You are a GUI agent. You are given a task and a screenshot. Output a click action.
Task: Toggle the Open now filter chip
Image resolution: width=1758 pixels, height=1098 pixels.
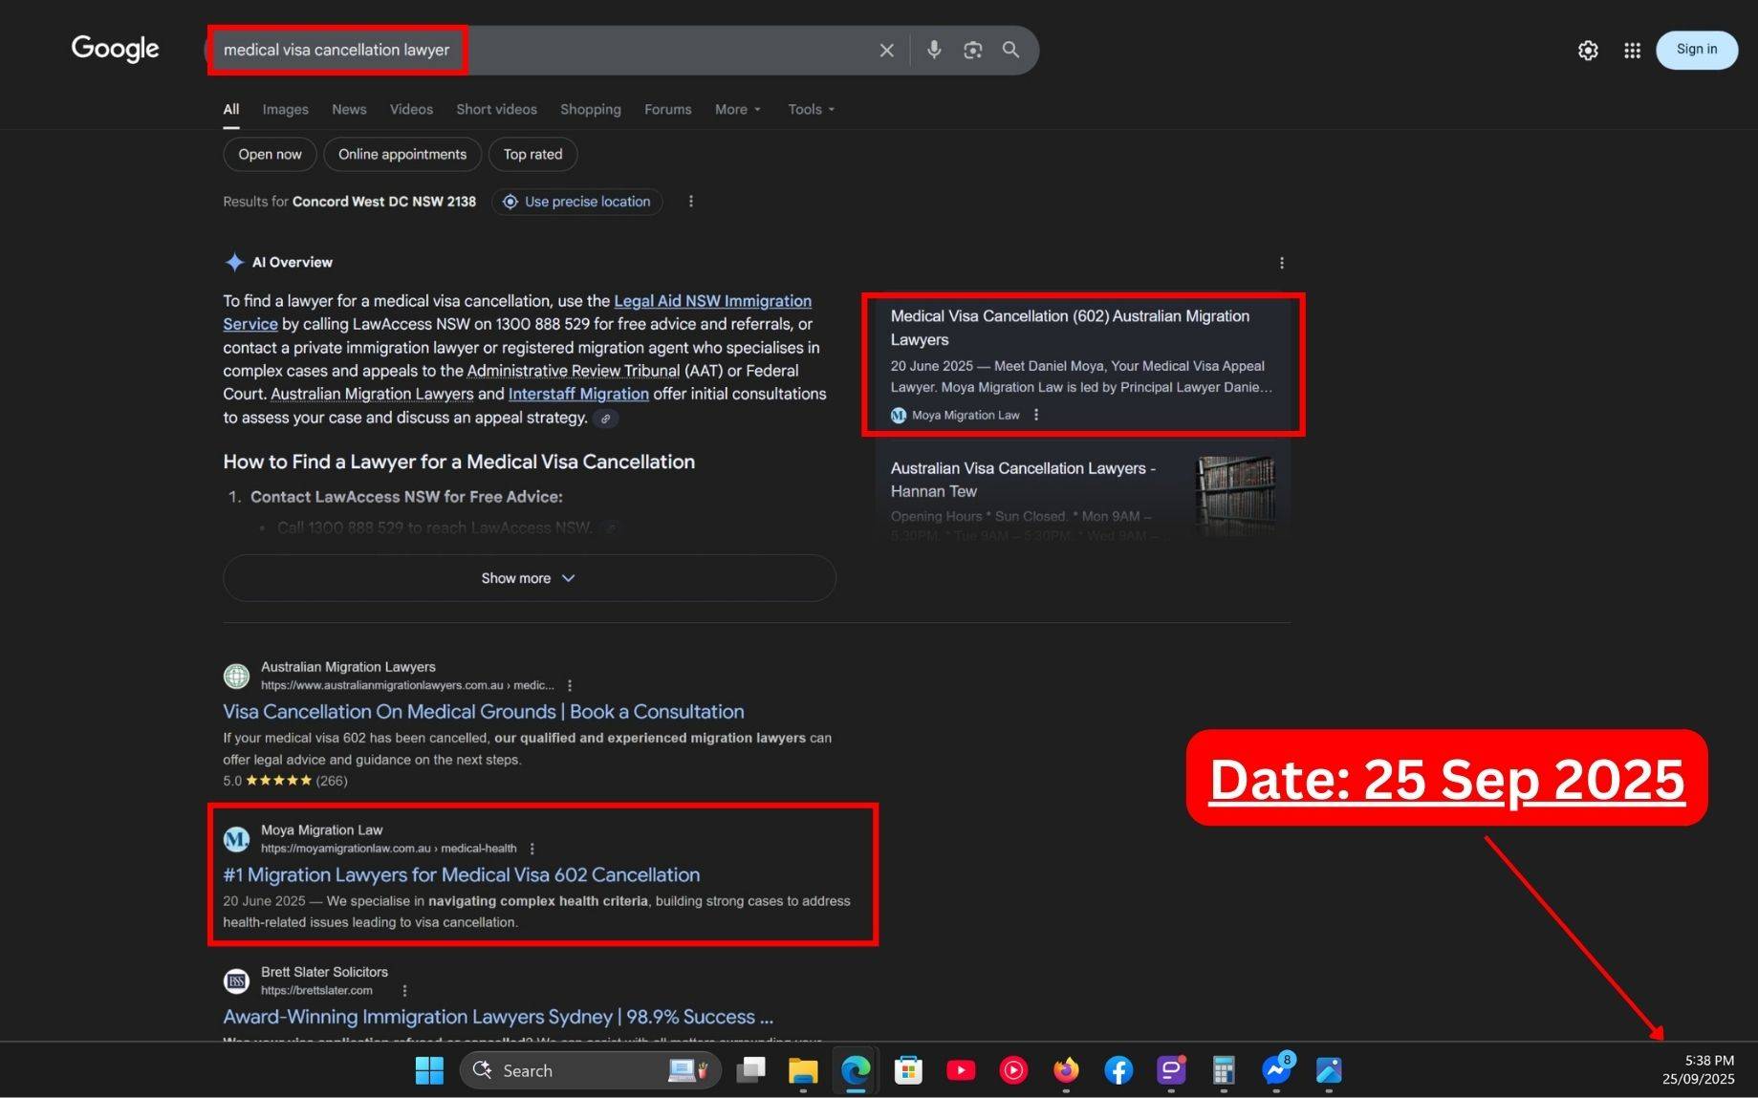[270, 154]
